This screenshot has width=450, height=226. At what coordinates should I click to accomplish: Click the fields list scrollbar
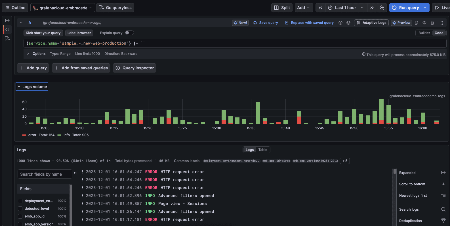pyautogui.click(x=71, y=205)
